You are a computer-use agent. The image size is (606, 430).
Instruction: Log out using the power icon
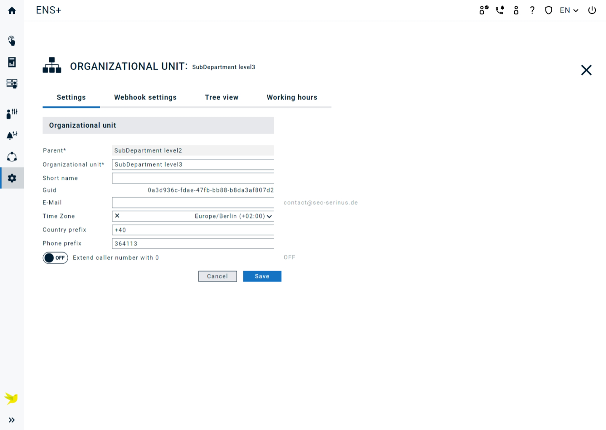[592, 10]
